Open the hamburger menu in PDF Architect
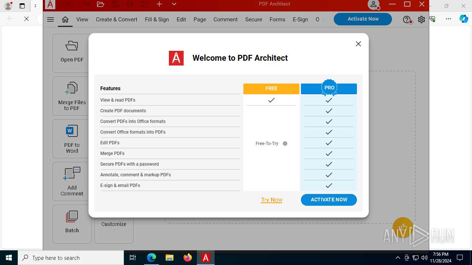Viewport: 472px width, 265px height. [x=51, y=20]
